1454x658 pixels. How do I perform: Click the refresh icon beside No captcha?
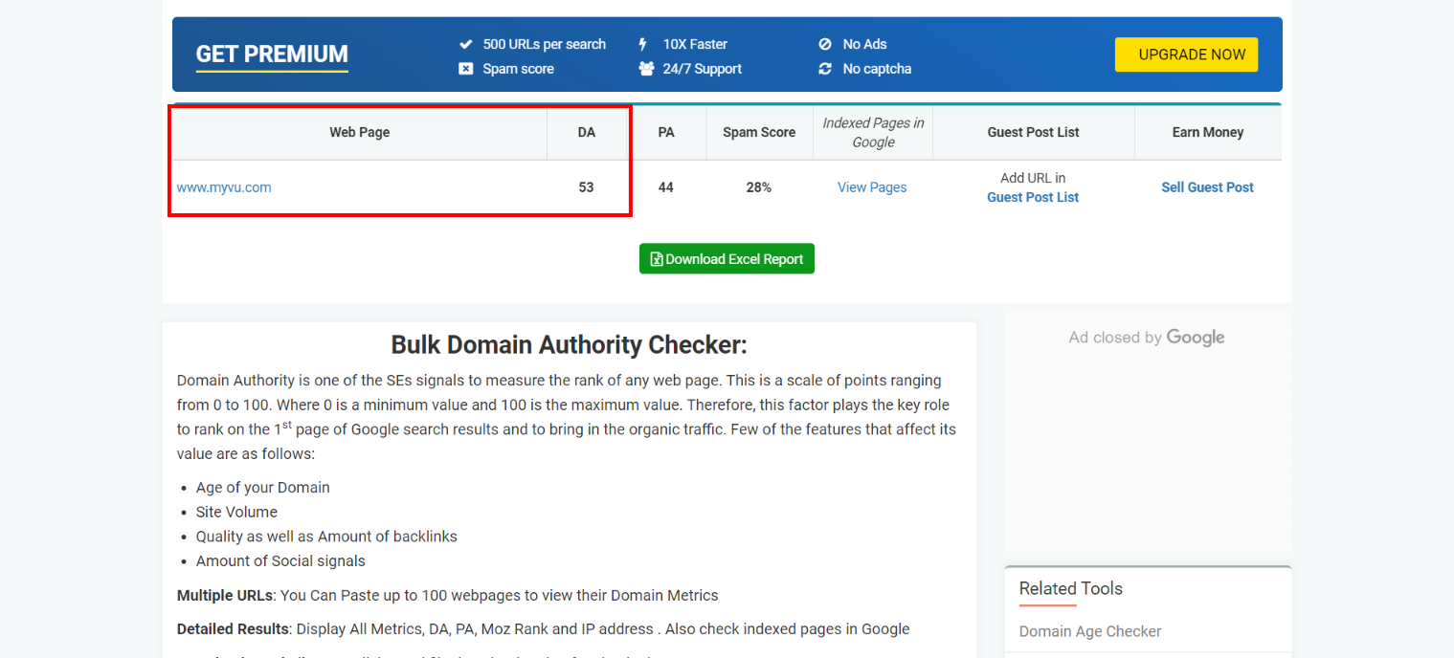point(825,69)
